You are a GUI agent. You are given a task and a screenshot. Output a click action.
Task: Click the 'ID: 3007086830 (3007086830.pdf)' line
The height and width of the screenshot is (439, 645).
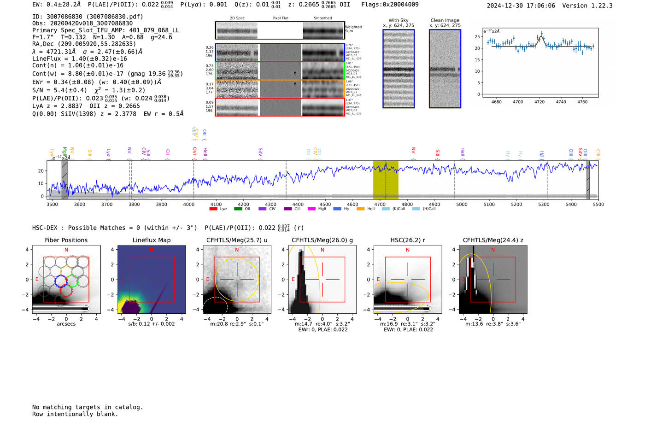tap(88, 17)
